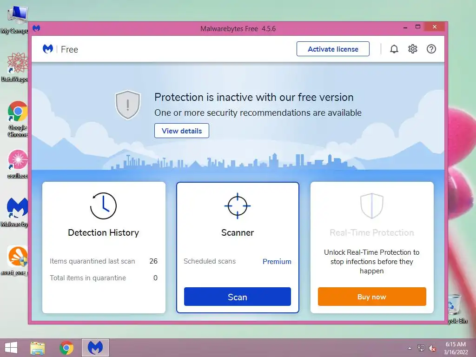Select My Computer desktop icon
The width and height of the screenshot is (476, 357).
pyautogui.click(x=14, y=20)
